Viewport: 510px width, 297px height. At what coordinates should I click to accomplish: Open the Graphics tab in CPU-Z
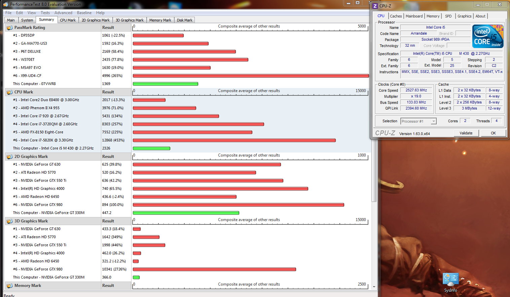[465, 16]
